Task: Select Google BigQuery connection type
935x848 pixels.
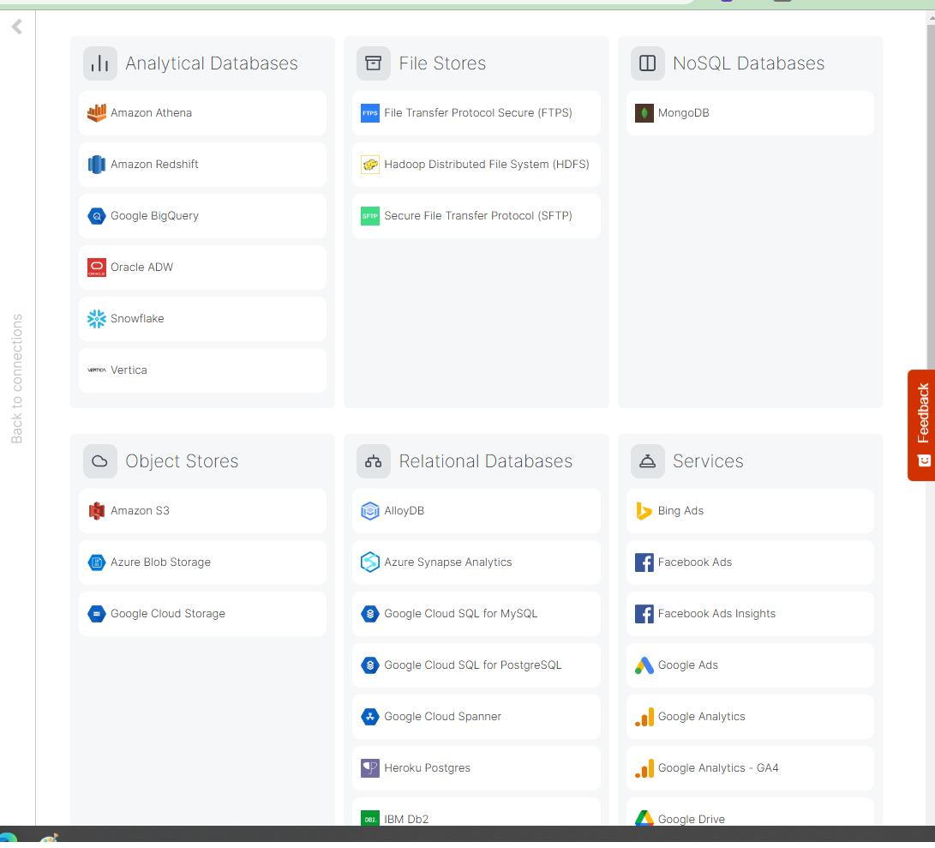Action: [203, 216]
